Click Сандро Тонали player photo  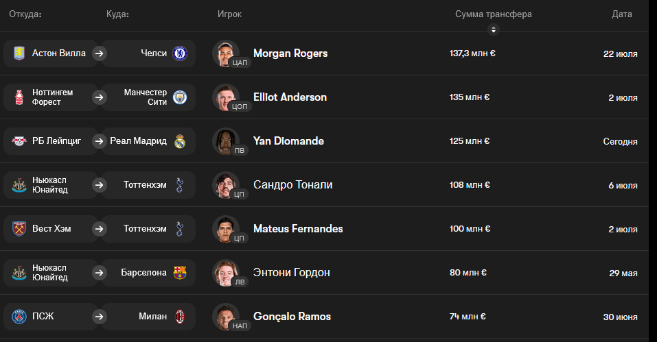tap(226, 185)
